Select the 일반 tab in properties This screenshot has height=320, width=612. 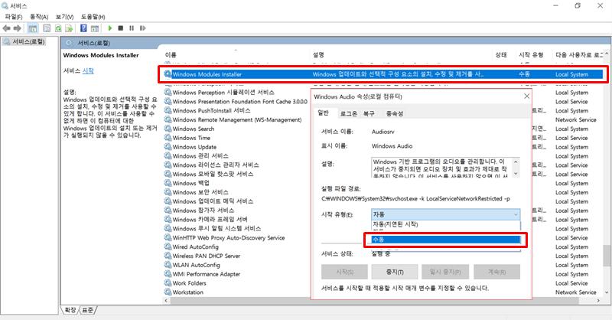[x=324, y=113]
